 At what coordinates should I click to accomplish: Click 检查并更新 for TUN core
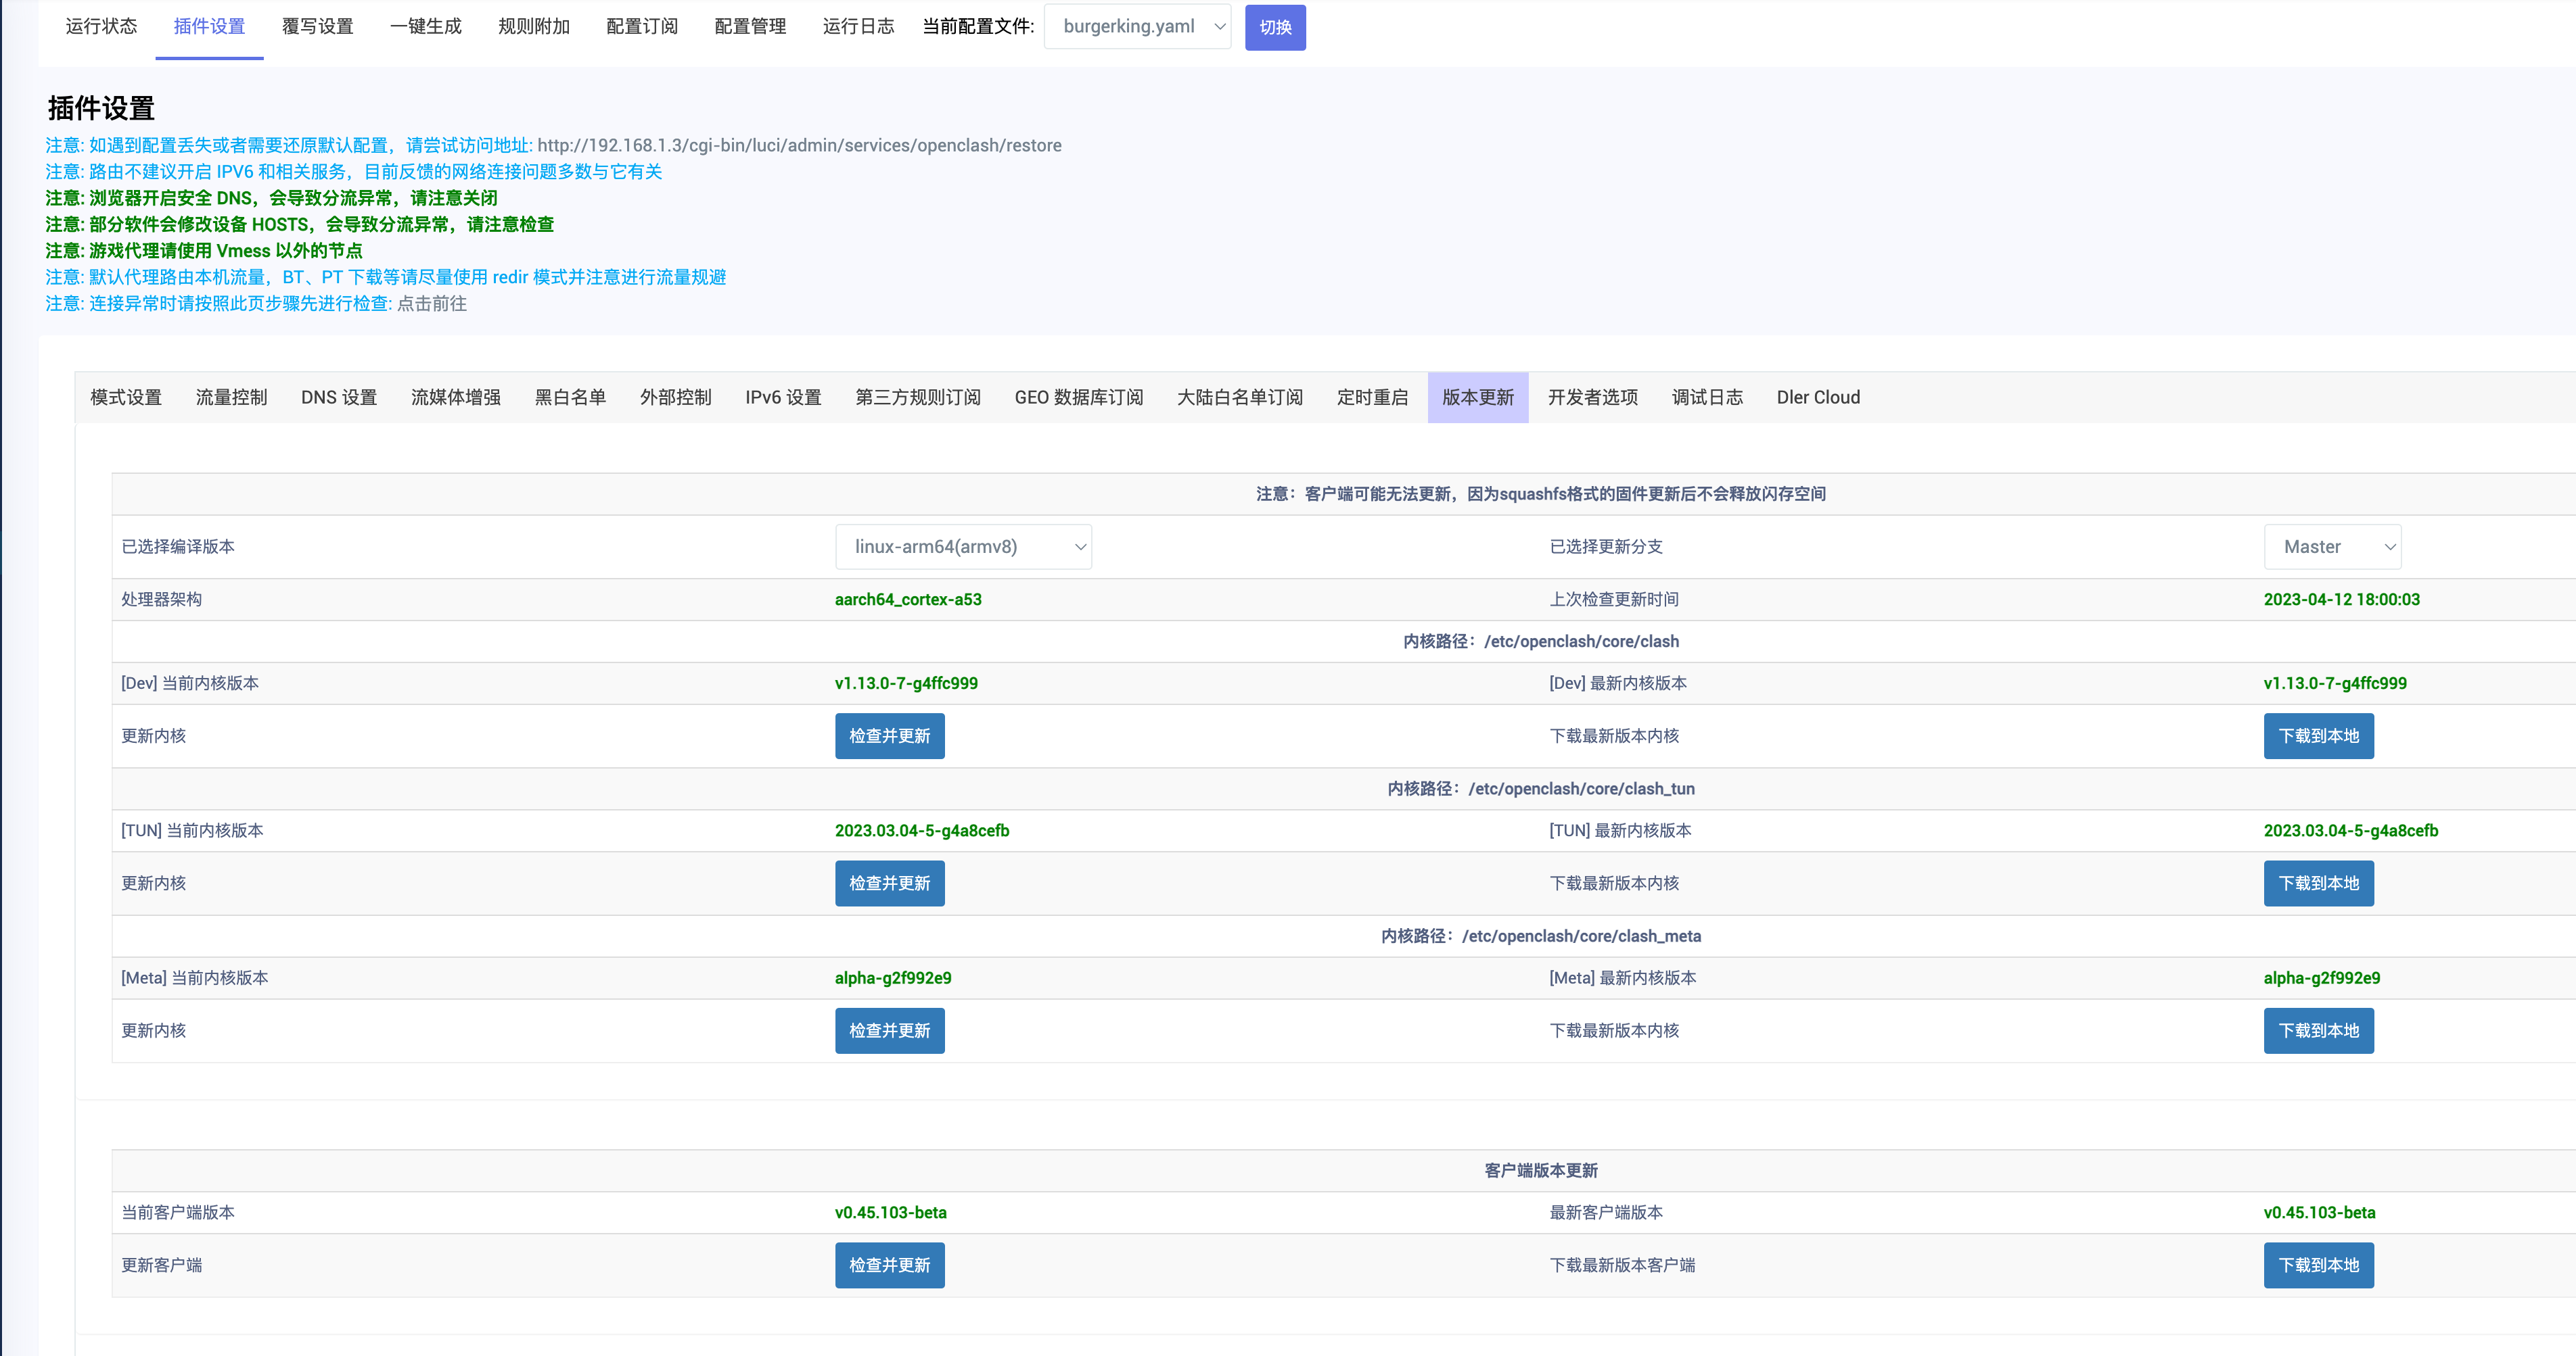point(889,883)
